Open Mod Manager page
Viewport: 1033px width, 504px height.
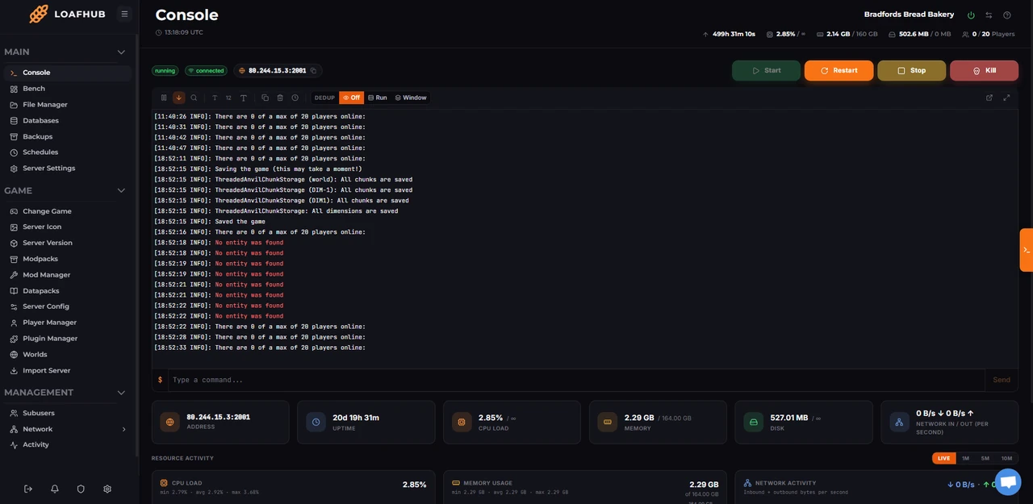[68, 275]
